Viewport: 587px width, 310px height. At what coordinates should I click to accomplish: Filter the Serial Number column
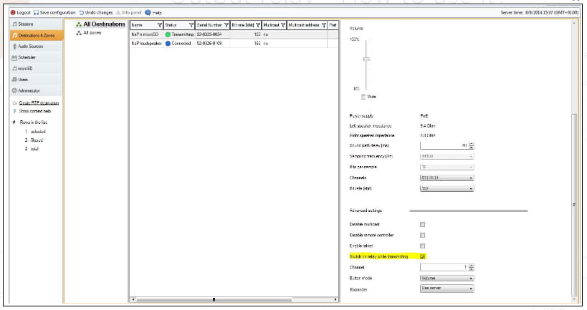click(x=226, y=25)
